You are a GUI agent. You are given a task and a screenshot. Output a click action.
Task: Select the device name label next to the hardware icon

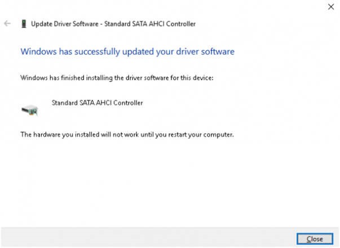[97, 103]
